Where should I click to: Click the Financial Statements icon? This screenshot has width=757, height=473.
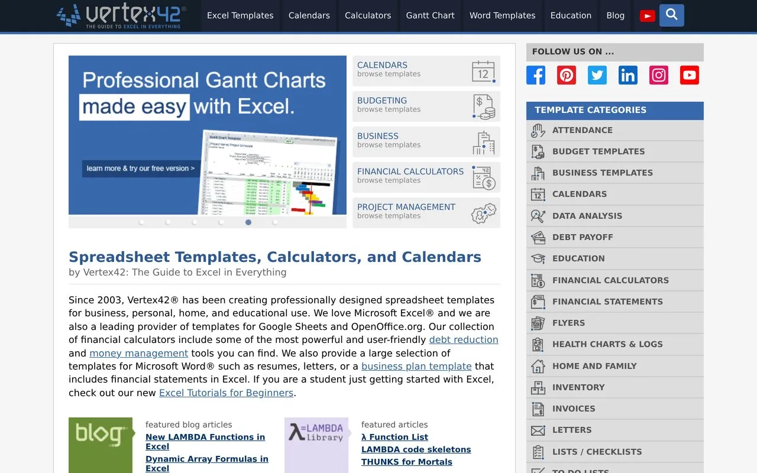[538, 302]
